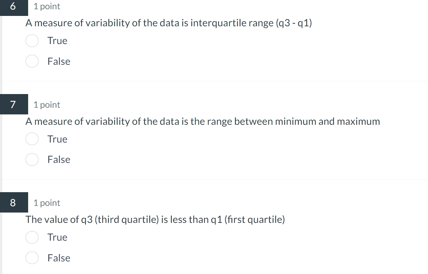
Task: Click the minimum and maximum range question text
Action: coord(203,121)
